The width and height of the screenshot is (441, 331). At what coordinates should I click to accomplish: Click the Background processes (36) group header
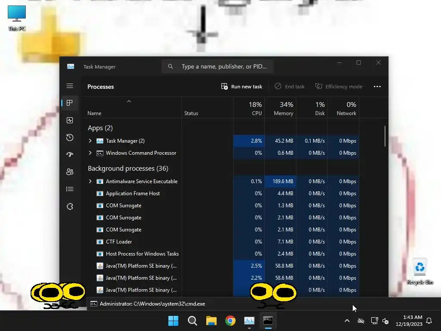pos(128,169)
